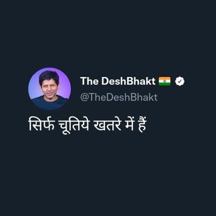Click the word "DeshBhakt" in the bold name
This screenshot has height=216, width=216.
(128, 81)
